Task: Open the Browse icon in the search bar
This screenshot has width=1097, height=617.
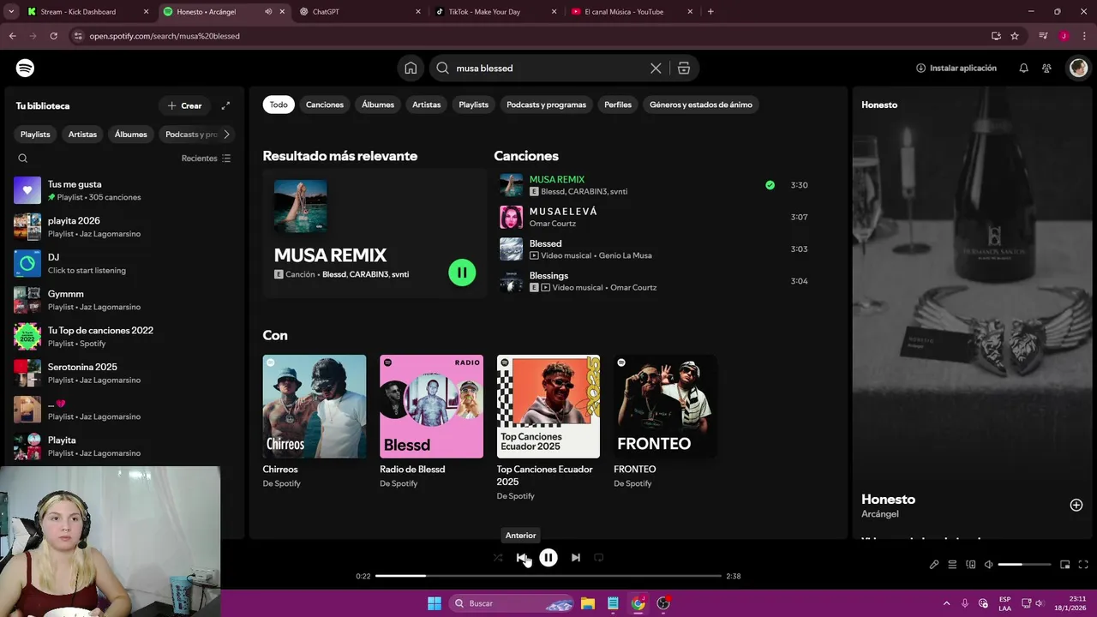Action: tap(684, 68)
